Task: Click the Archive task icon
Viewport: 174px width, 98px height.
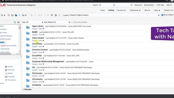Action: point(6,67)
